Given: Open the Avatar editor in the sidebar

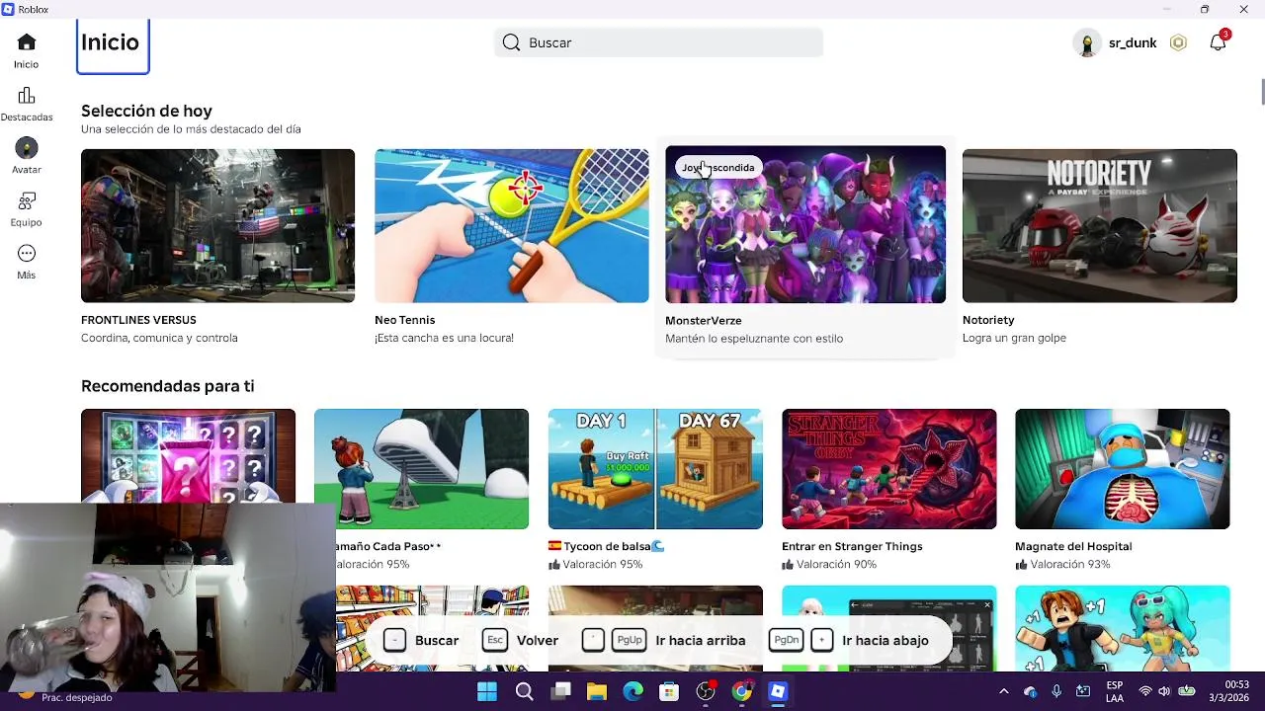Looking at the screenshot, I should pyautogui.click(x=27, y=157).
